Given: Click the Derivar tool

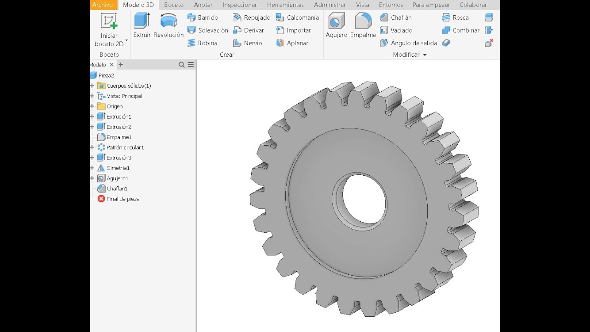Looking at the screenshot, I should (x=248, y=30).
